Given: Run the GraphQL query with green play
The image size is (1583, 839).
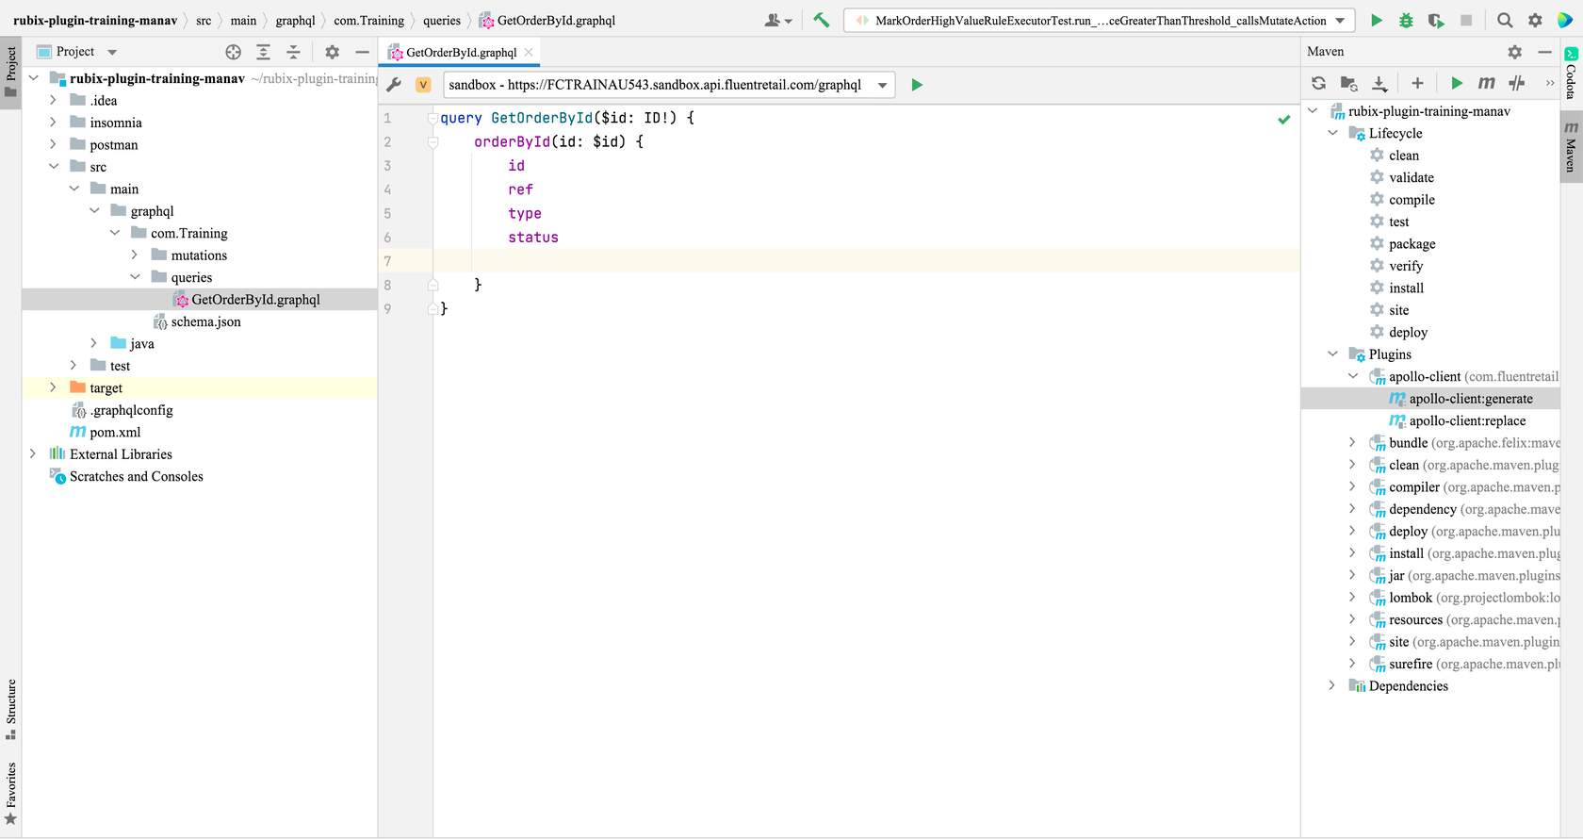Looking at the screenshot, I should click(917, 85).
